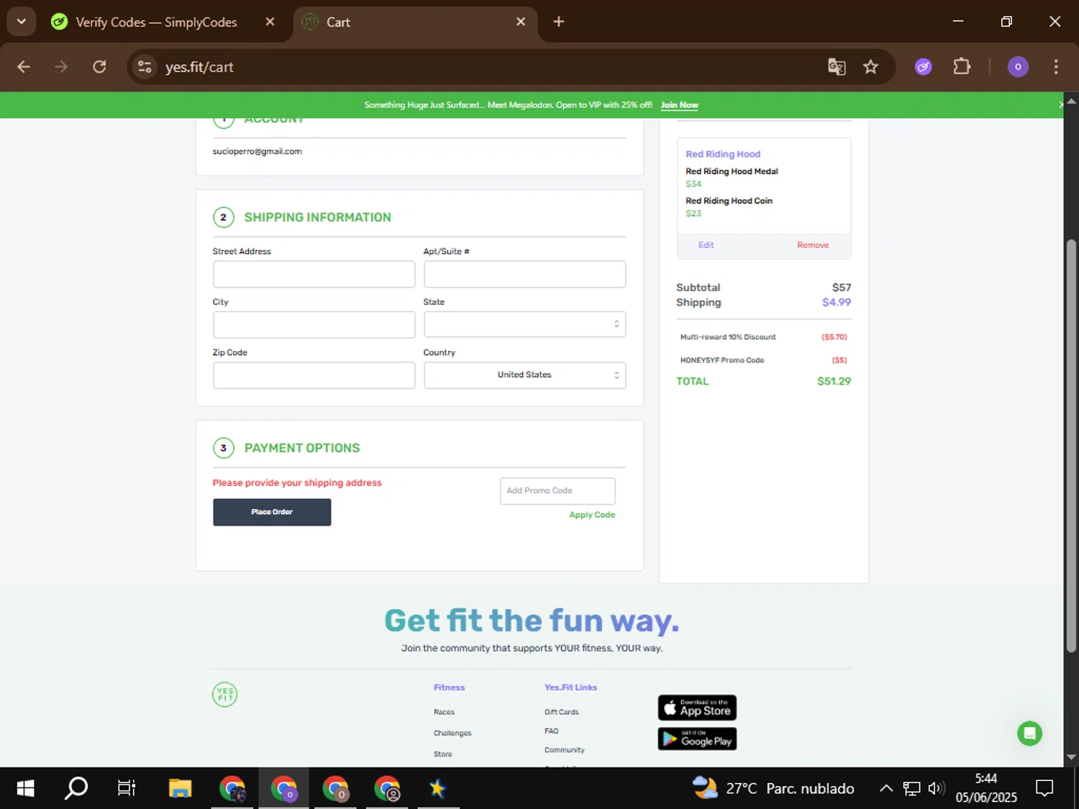Click Get it on Google Play badge
Viewport: 1079px width, 809px height.
click(x=697, y=739)
